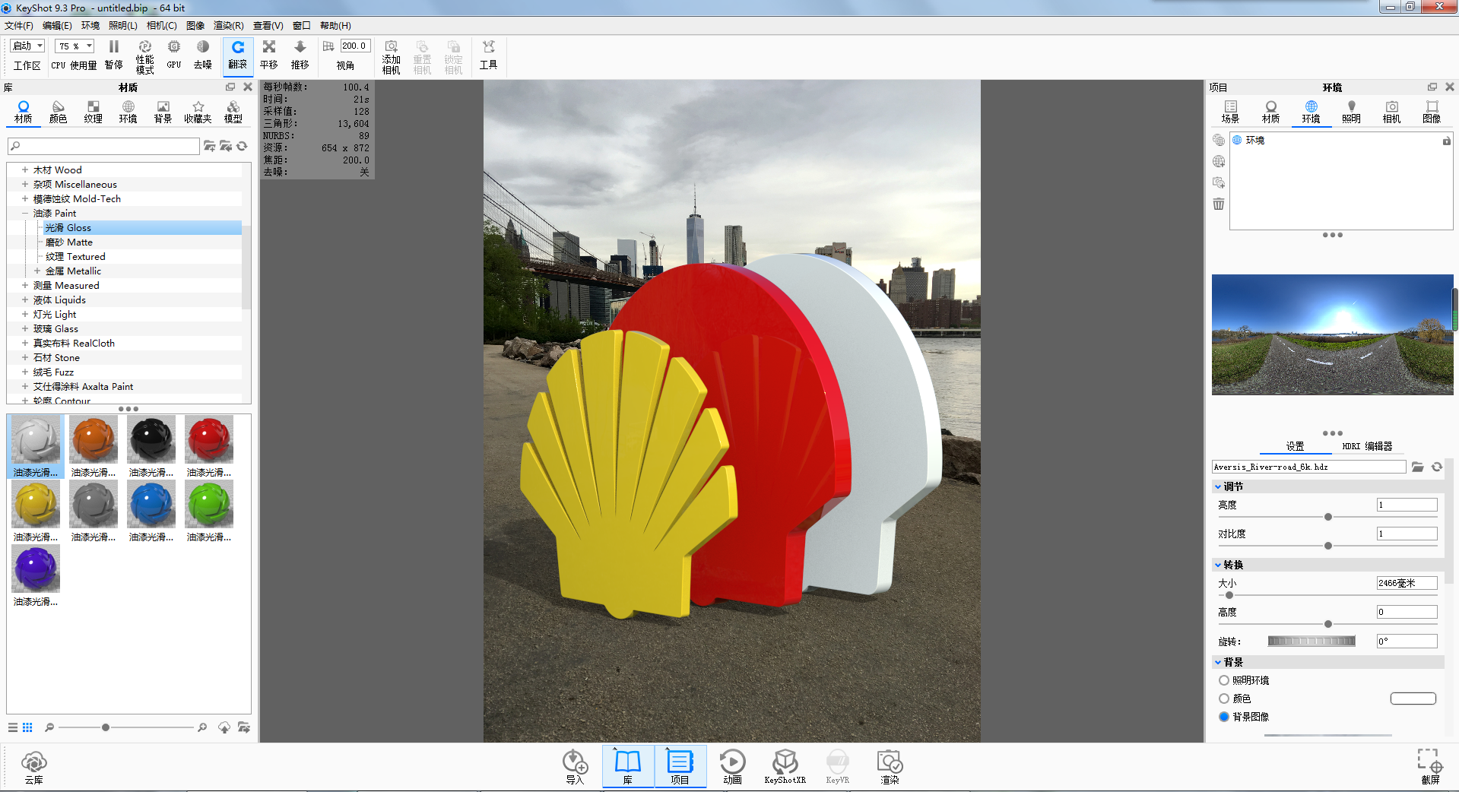Select the red gloss paint thumbnail
1459x792 pixels.
pyautogui.click(x=209, y=439)
